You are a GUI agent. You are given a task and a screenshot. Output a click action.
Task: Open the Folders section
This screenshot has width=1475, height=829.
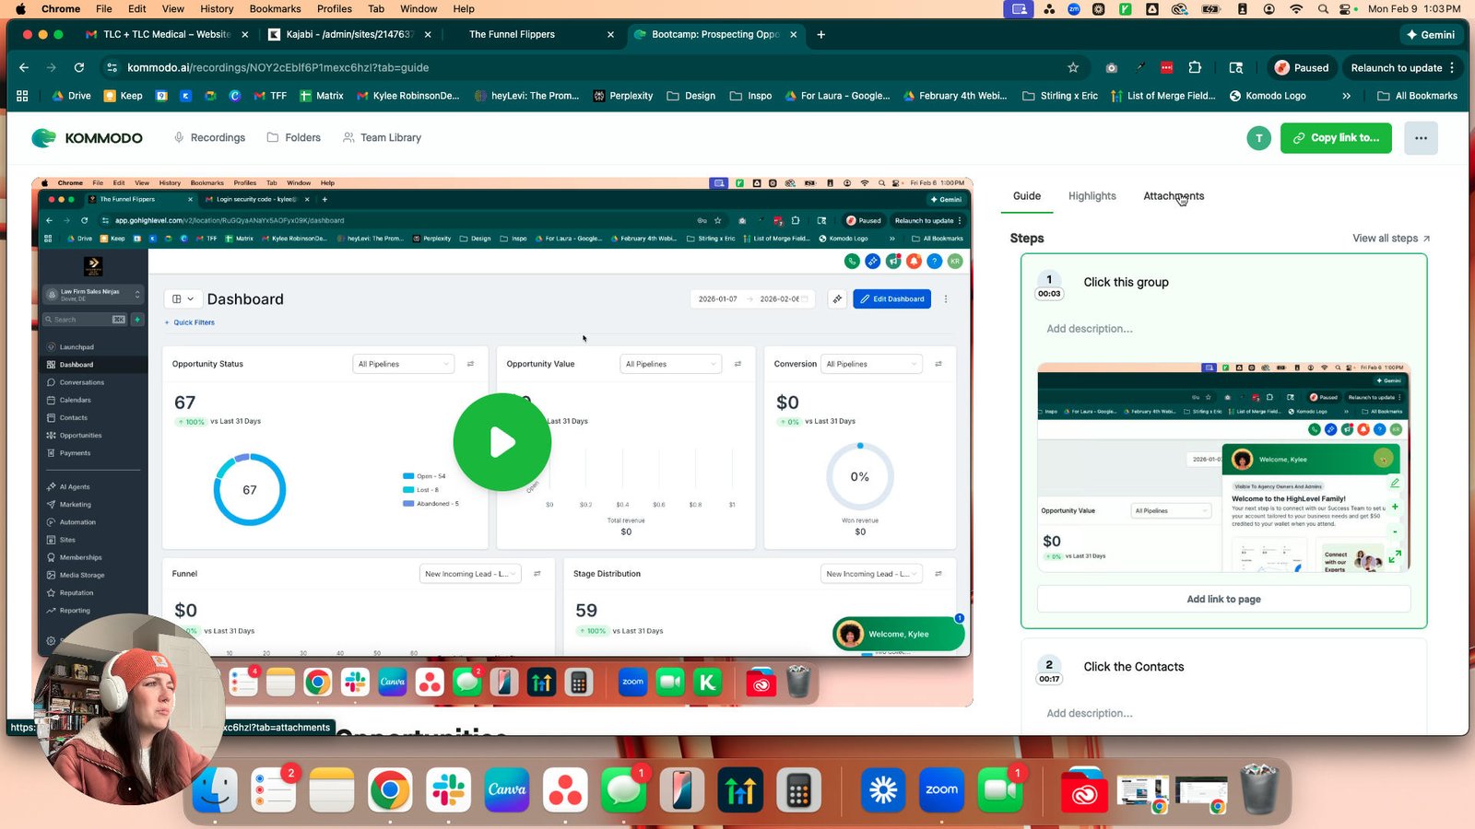point(294,137)
